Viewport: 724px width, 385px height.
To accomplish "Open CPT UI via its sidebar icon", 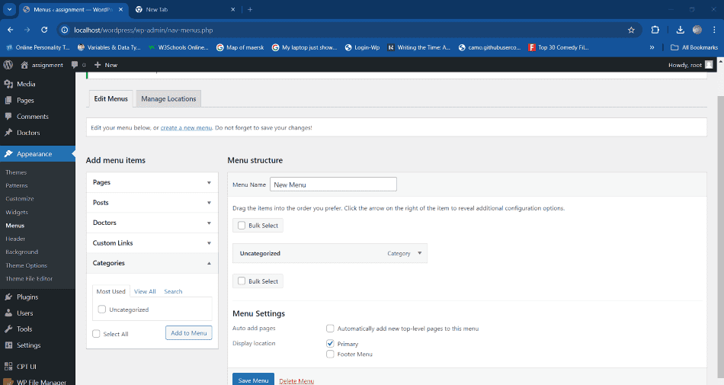I will (x=8, y=367).
